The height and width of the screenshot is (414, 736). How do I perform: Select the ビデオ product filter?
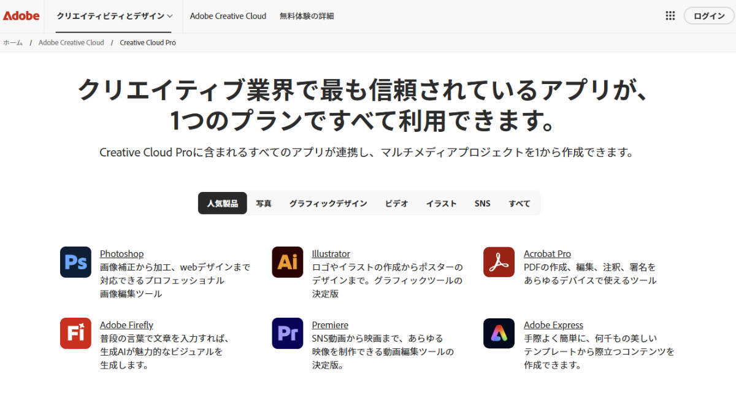[x=396, y=202]
